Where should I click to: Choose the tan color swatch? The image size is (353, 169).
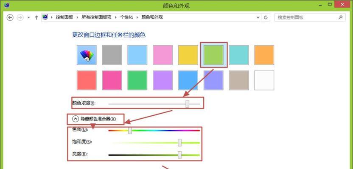pos(239,80)
